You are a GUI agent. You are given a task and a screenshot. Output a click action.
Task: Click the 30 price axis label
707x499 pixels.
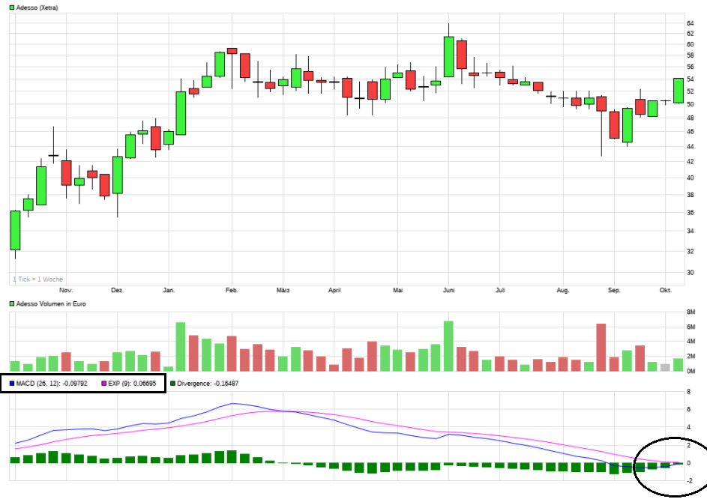tap(691, 272)
